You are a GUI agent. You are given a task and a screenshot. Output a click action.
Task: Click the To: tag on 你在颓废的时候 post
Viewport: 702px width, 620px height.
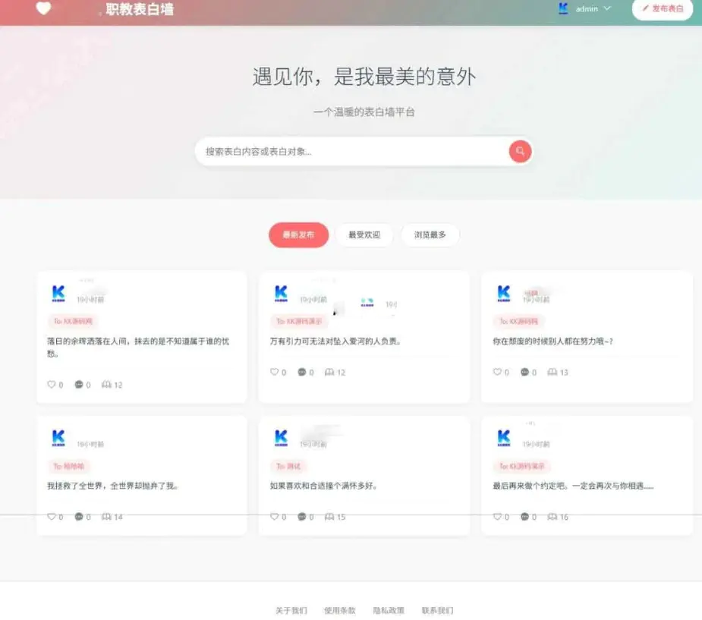click(x=518, y=321)
